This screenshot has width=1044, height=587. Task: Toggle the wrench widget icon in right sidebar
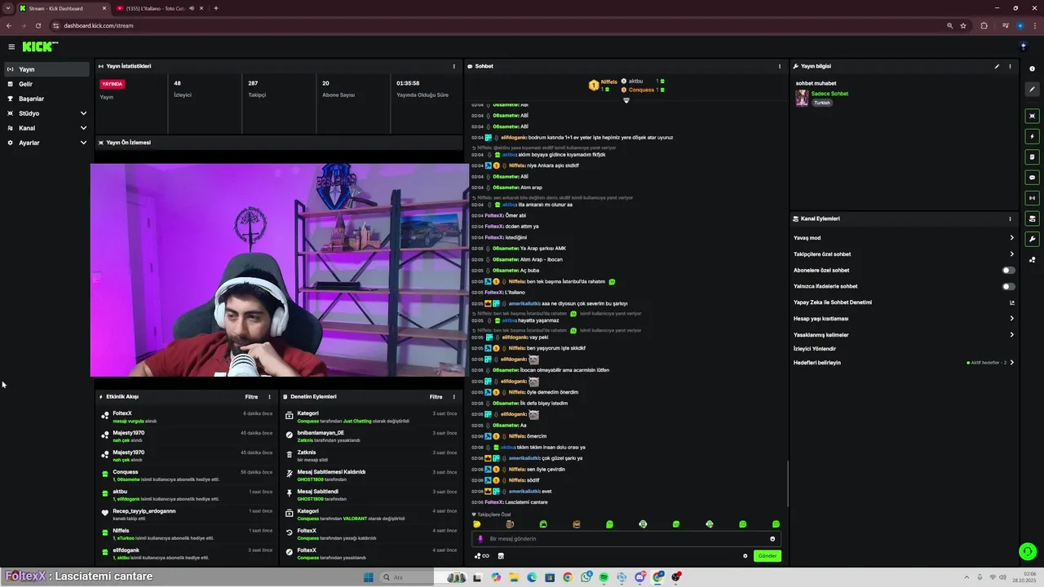point(1032,239)
